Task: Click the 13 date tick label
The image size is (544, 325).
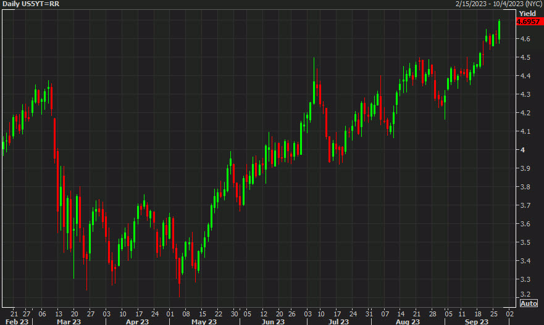Action: pyautogui.click(x=59, y=314)
